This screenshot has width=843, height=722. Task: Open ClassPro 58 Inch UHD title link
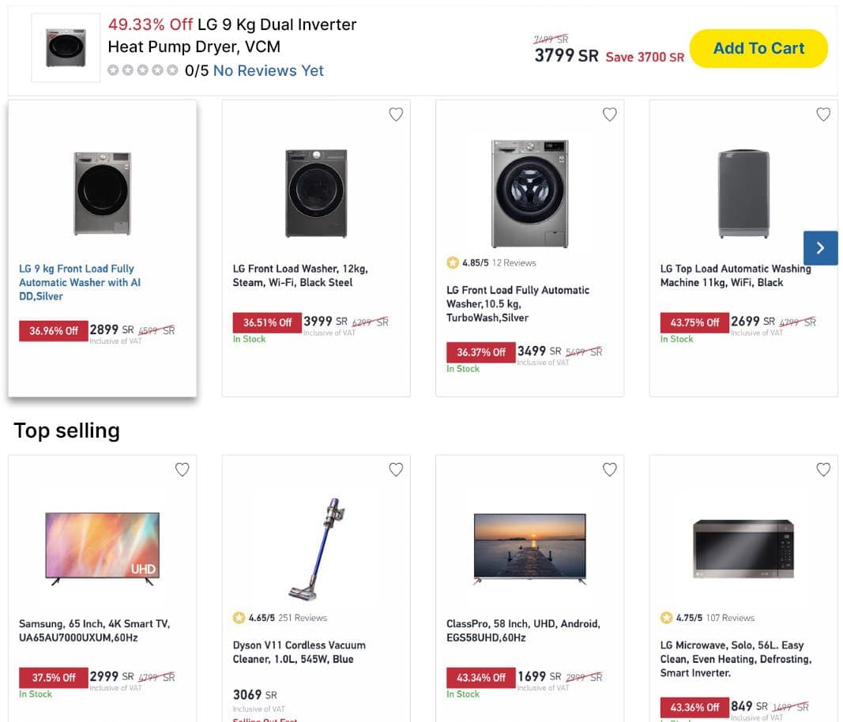523,630
